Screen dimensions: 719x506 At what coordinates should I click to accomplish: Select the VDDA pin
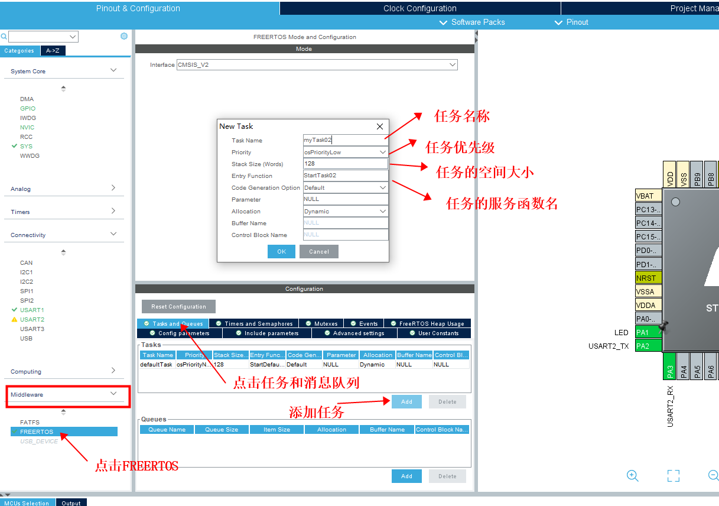pyautogui.click(x=649, y=305)
